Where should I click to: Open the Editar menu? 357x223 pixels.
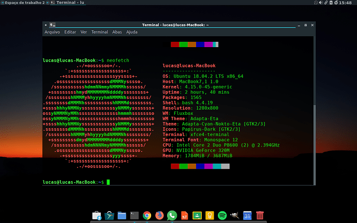[x=70, y=32]
